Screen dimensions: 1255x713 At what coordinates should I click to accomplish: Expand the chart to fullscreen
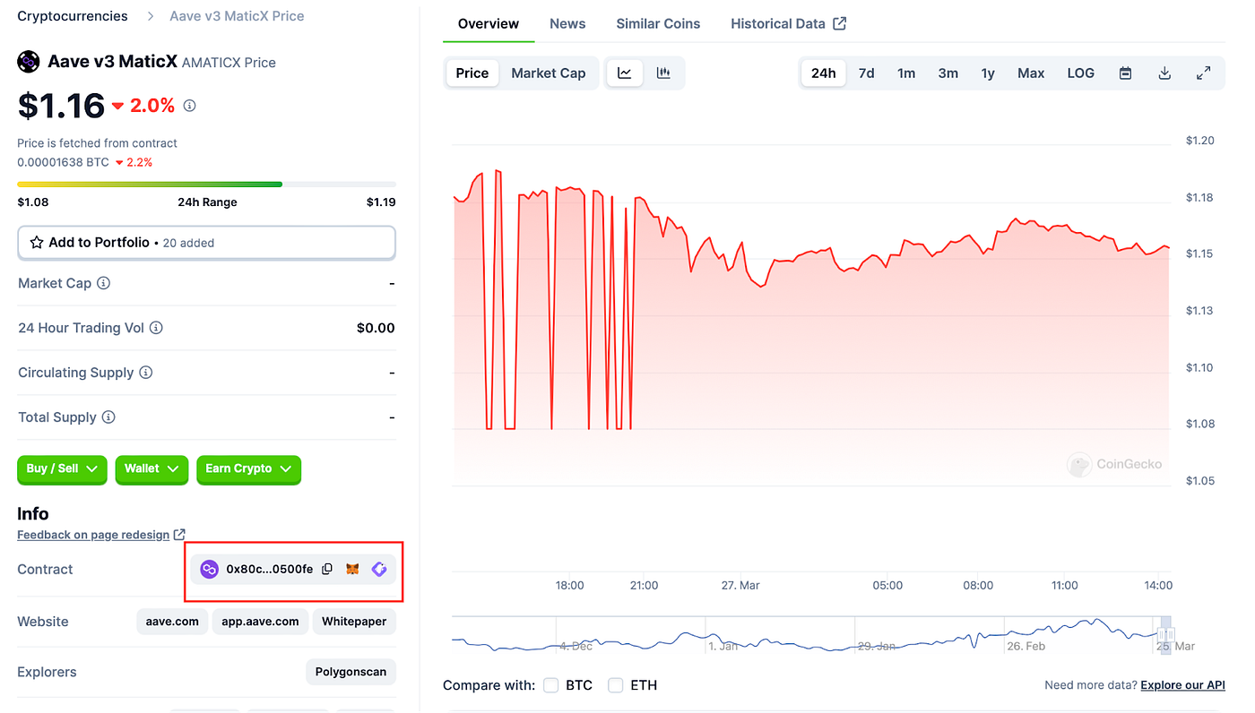[x=1203, y=73]
